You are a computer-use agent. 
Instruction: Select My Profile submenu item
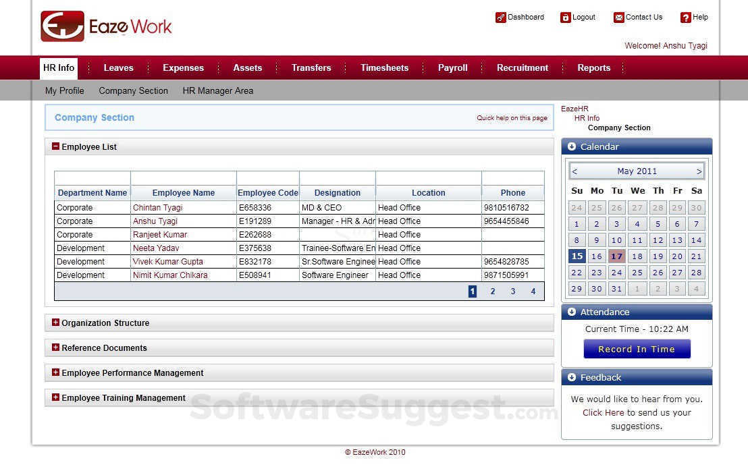pos(64,90)
